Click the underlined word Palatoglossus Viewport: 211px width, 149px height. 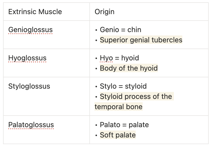(31, 125)
